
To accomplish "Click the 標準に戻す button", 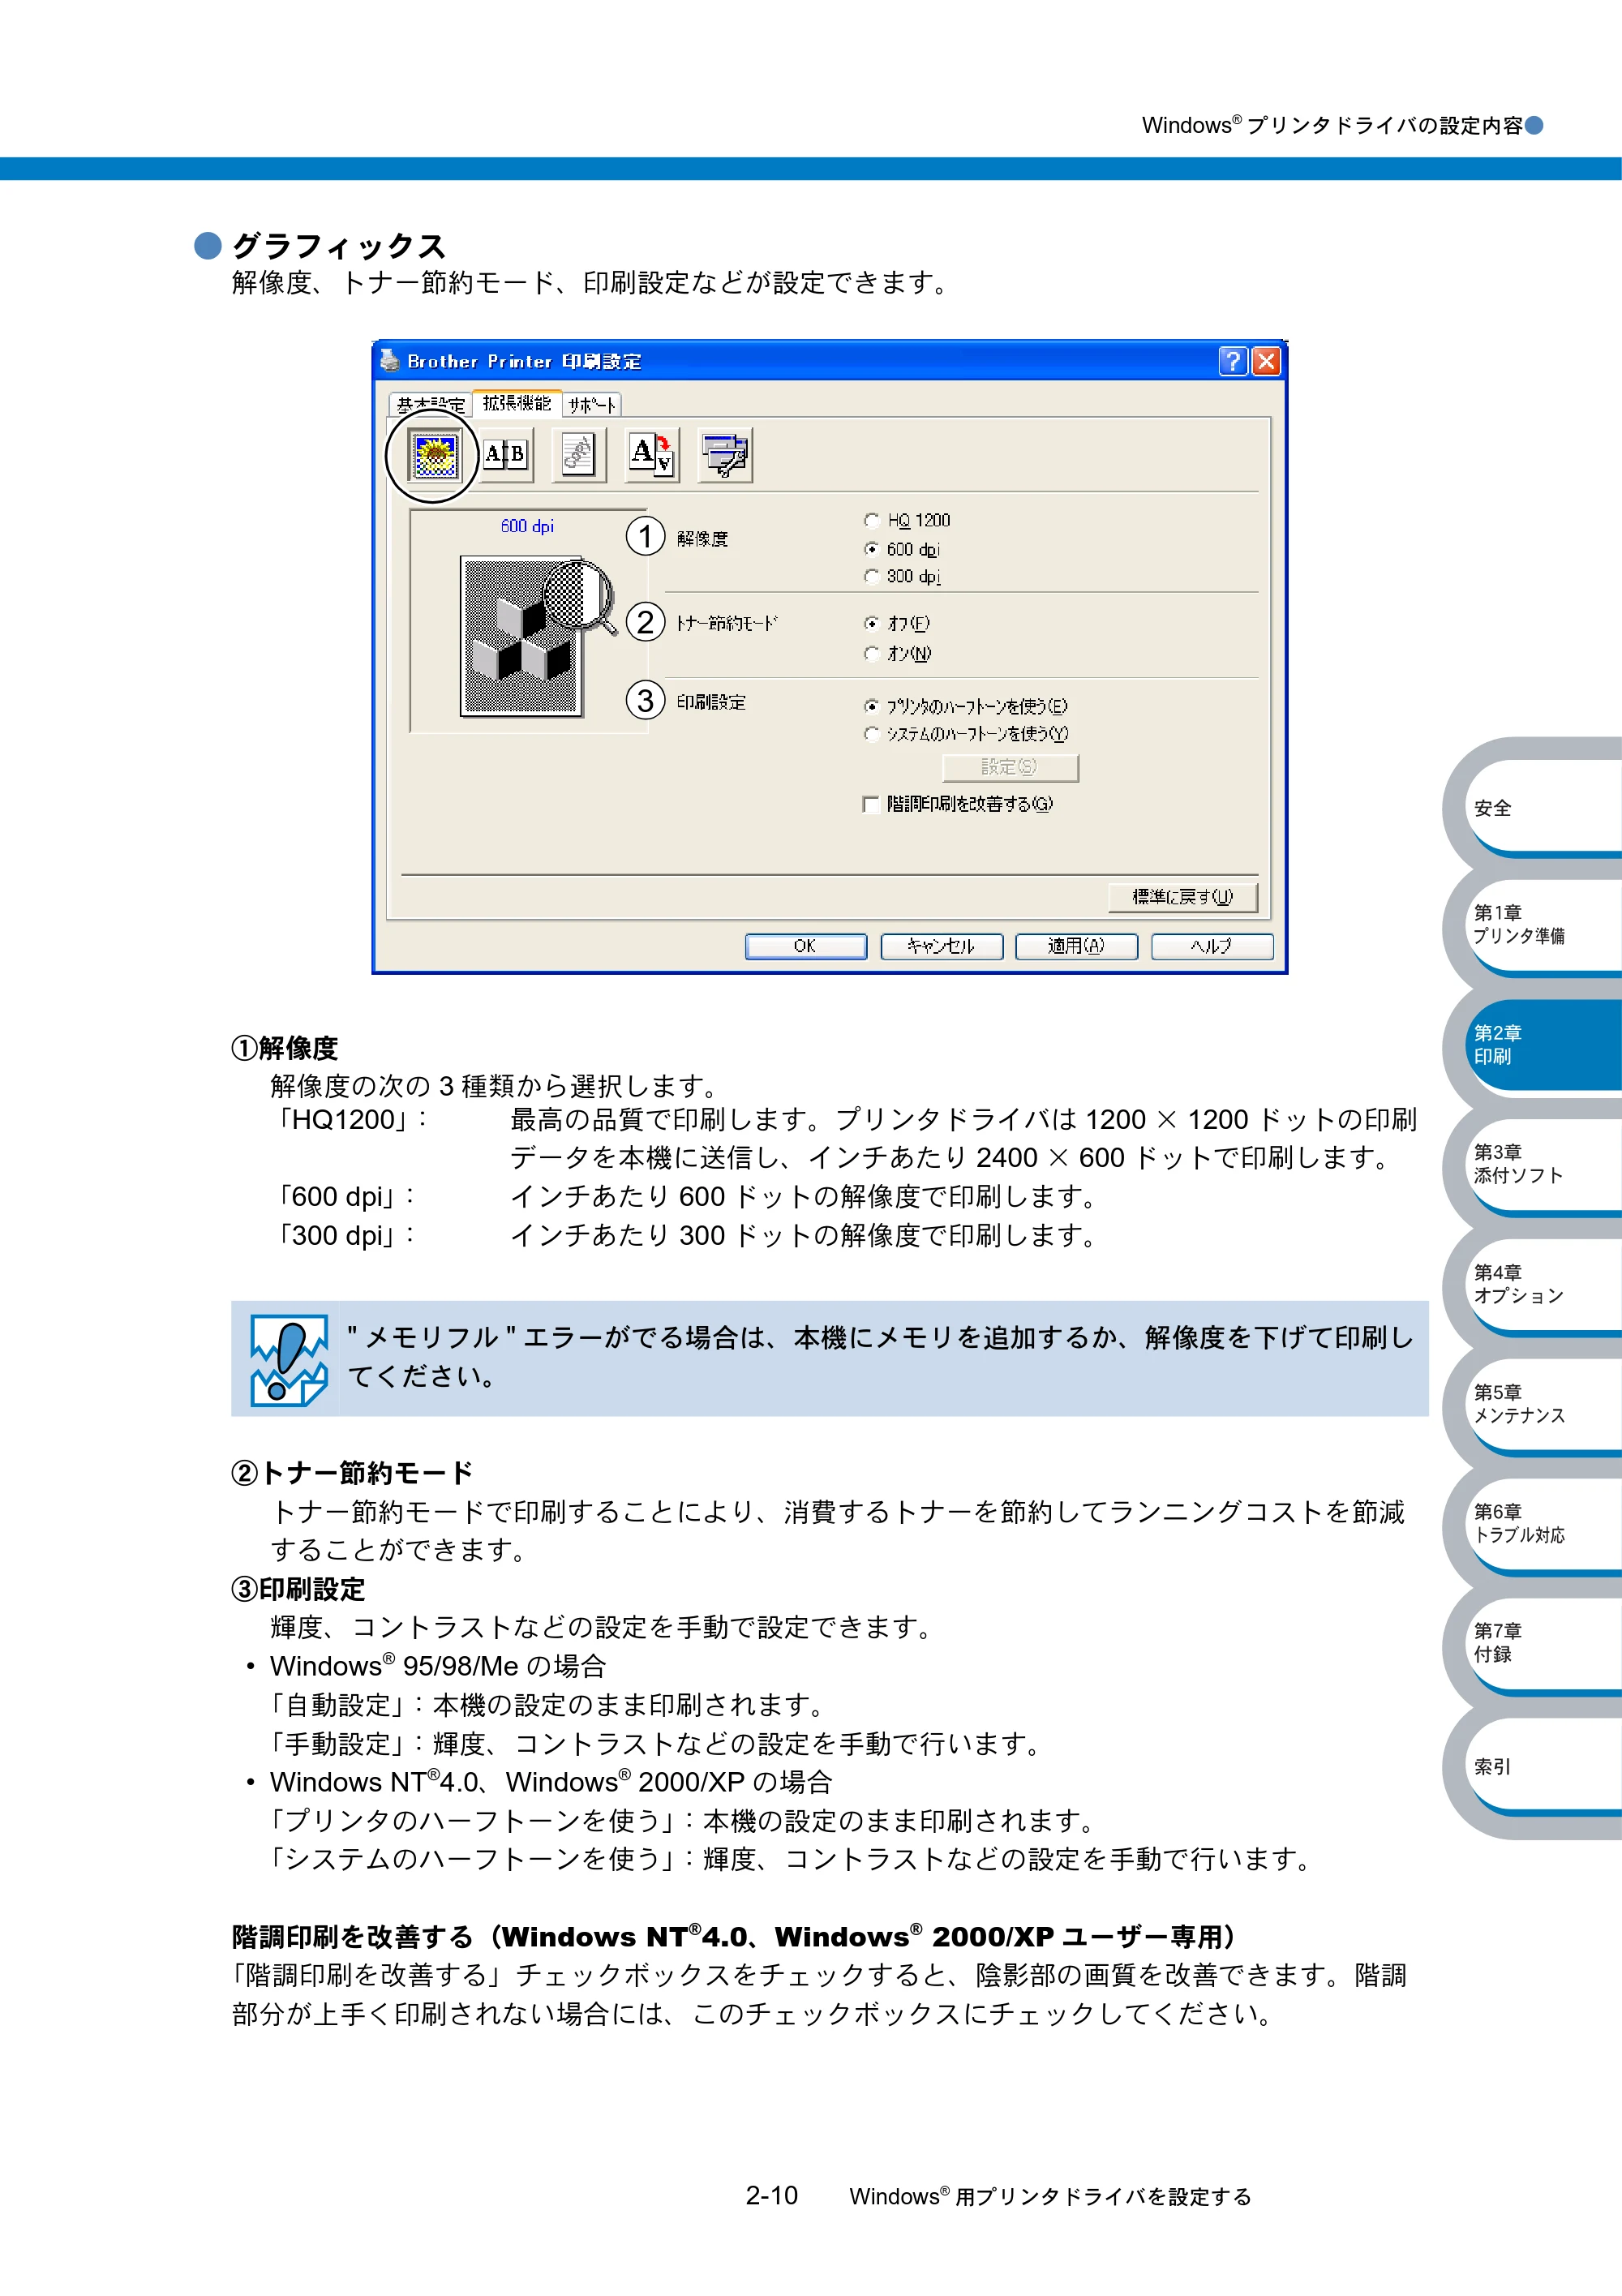I will (1182, 897).
